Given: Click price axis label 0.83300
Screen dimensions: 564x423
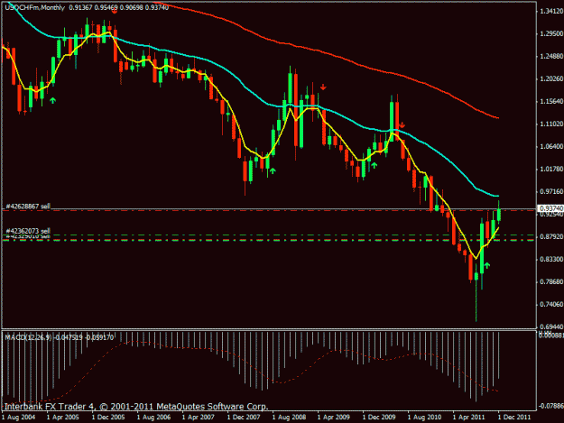Looking at the screenshot, I should click(551, 259).
